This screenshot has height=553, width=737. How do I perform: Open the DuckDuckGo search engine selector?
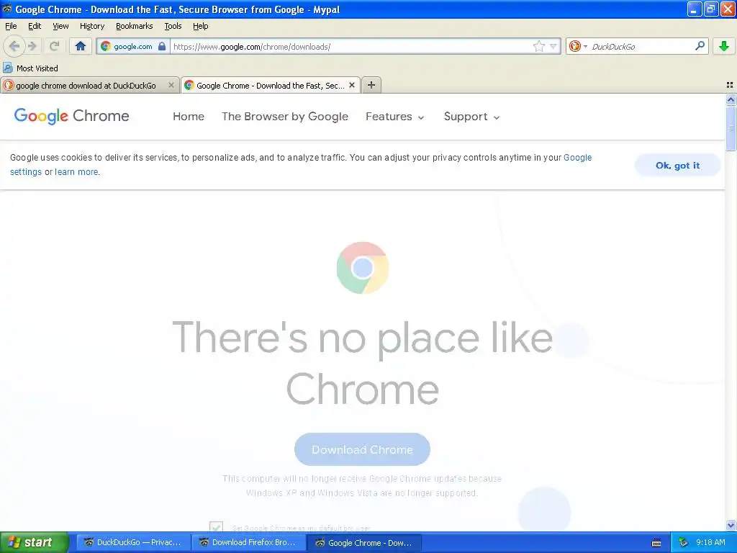coord(578,46)
